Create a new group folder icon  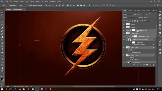pyautogui.click(x=147, y=65)
